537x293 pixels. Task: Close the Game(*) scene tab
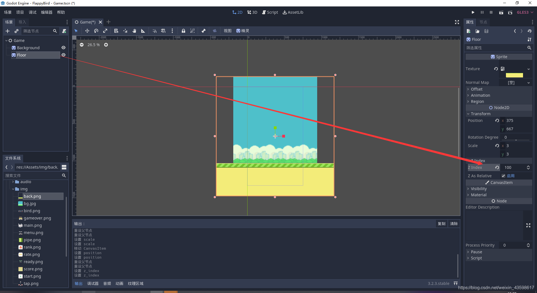[x=100, y=22]
